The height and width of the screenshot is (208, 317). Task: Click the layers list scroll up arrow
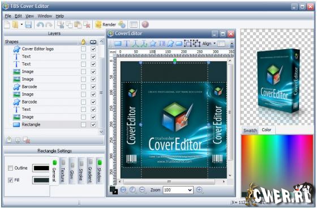[x=101, y=42]
